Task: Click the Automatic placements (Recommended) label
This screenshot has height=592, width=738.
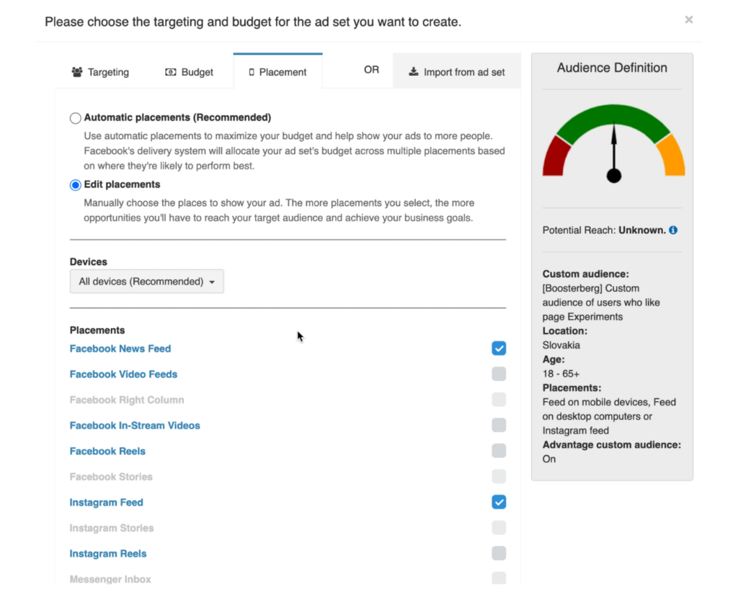Action: 177,117
